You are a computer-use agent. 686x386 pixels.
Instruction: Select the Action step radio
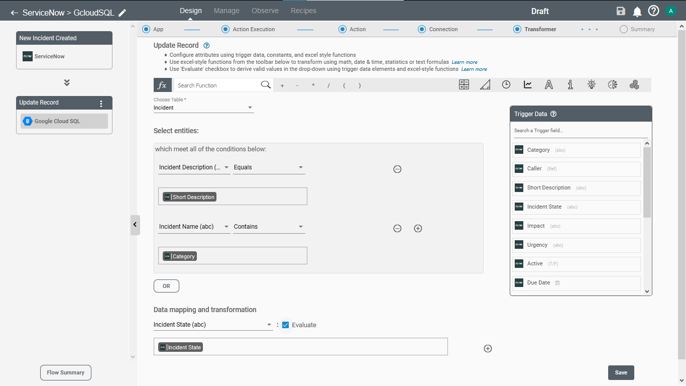coord(342,29)
